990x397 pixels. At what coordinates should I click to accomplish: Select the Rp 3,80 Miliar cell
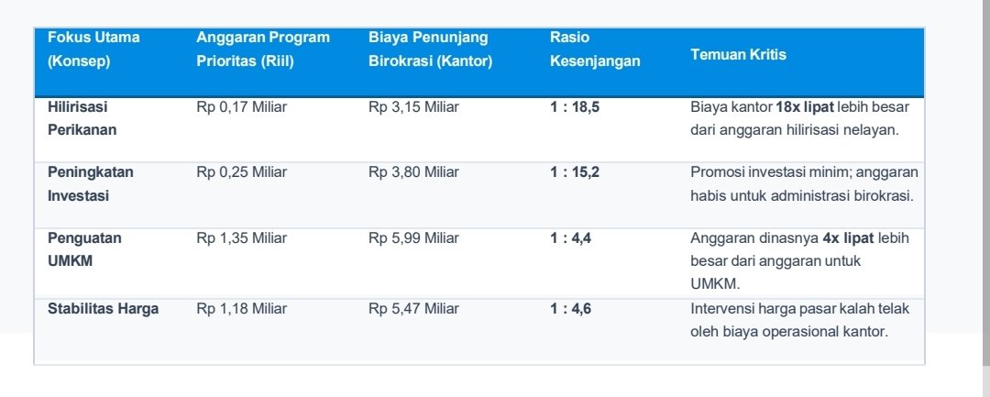tap(413, 172)
